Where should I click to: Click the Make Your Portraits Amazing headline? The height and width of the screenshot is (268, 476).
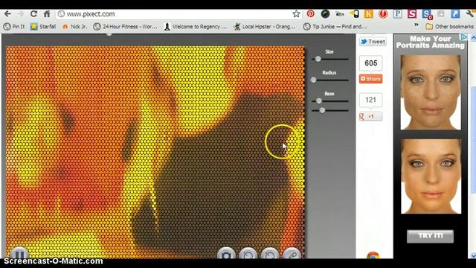click(430, 42)
